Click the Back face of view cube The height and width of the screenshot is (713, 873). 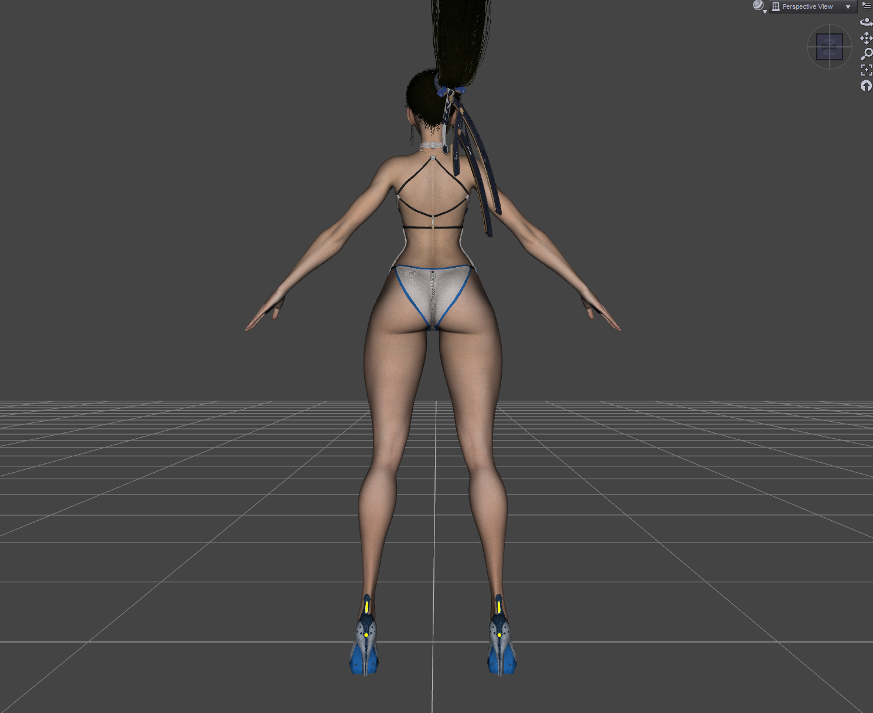coord(829,47)
